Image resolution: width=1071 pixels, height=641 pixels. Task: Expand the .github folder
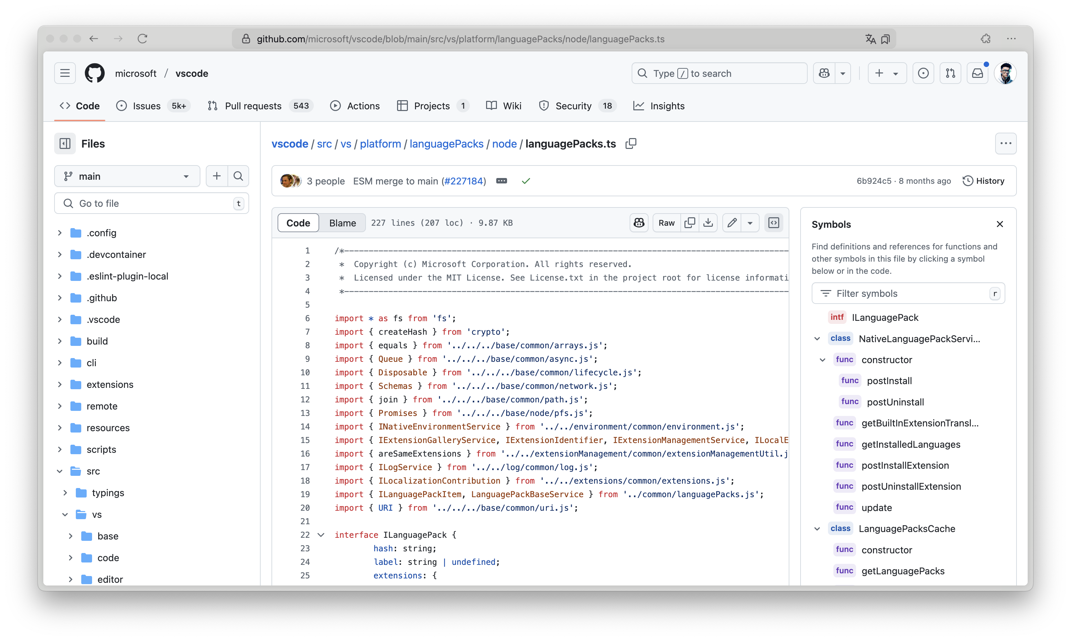point(60,297)
